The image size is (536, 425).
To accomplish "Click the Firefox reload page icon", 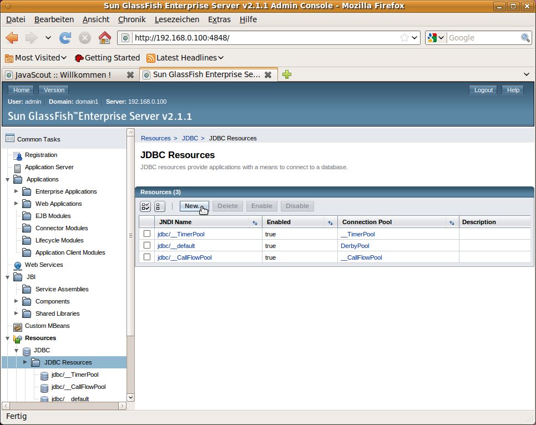I will tap(65, 38).
